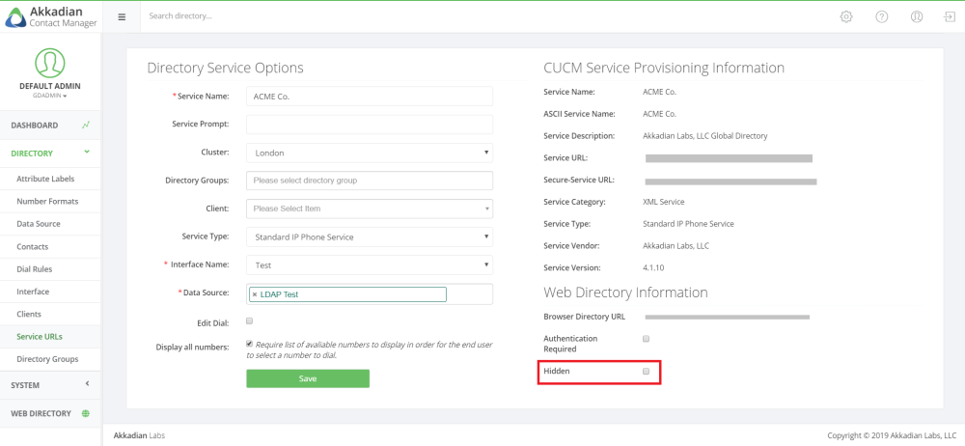Tick the Authentication Required checkbox
This screenshot has height=446, width=965.
pos(646,339)
